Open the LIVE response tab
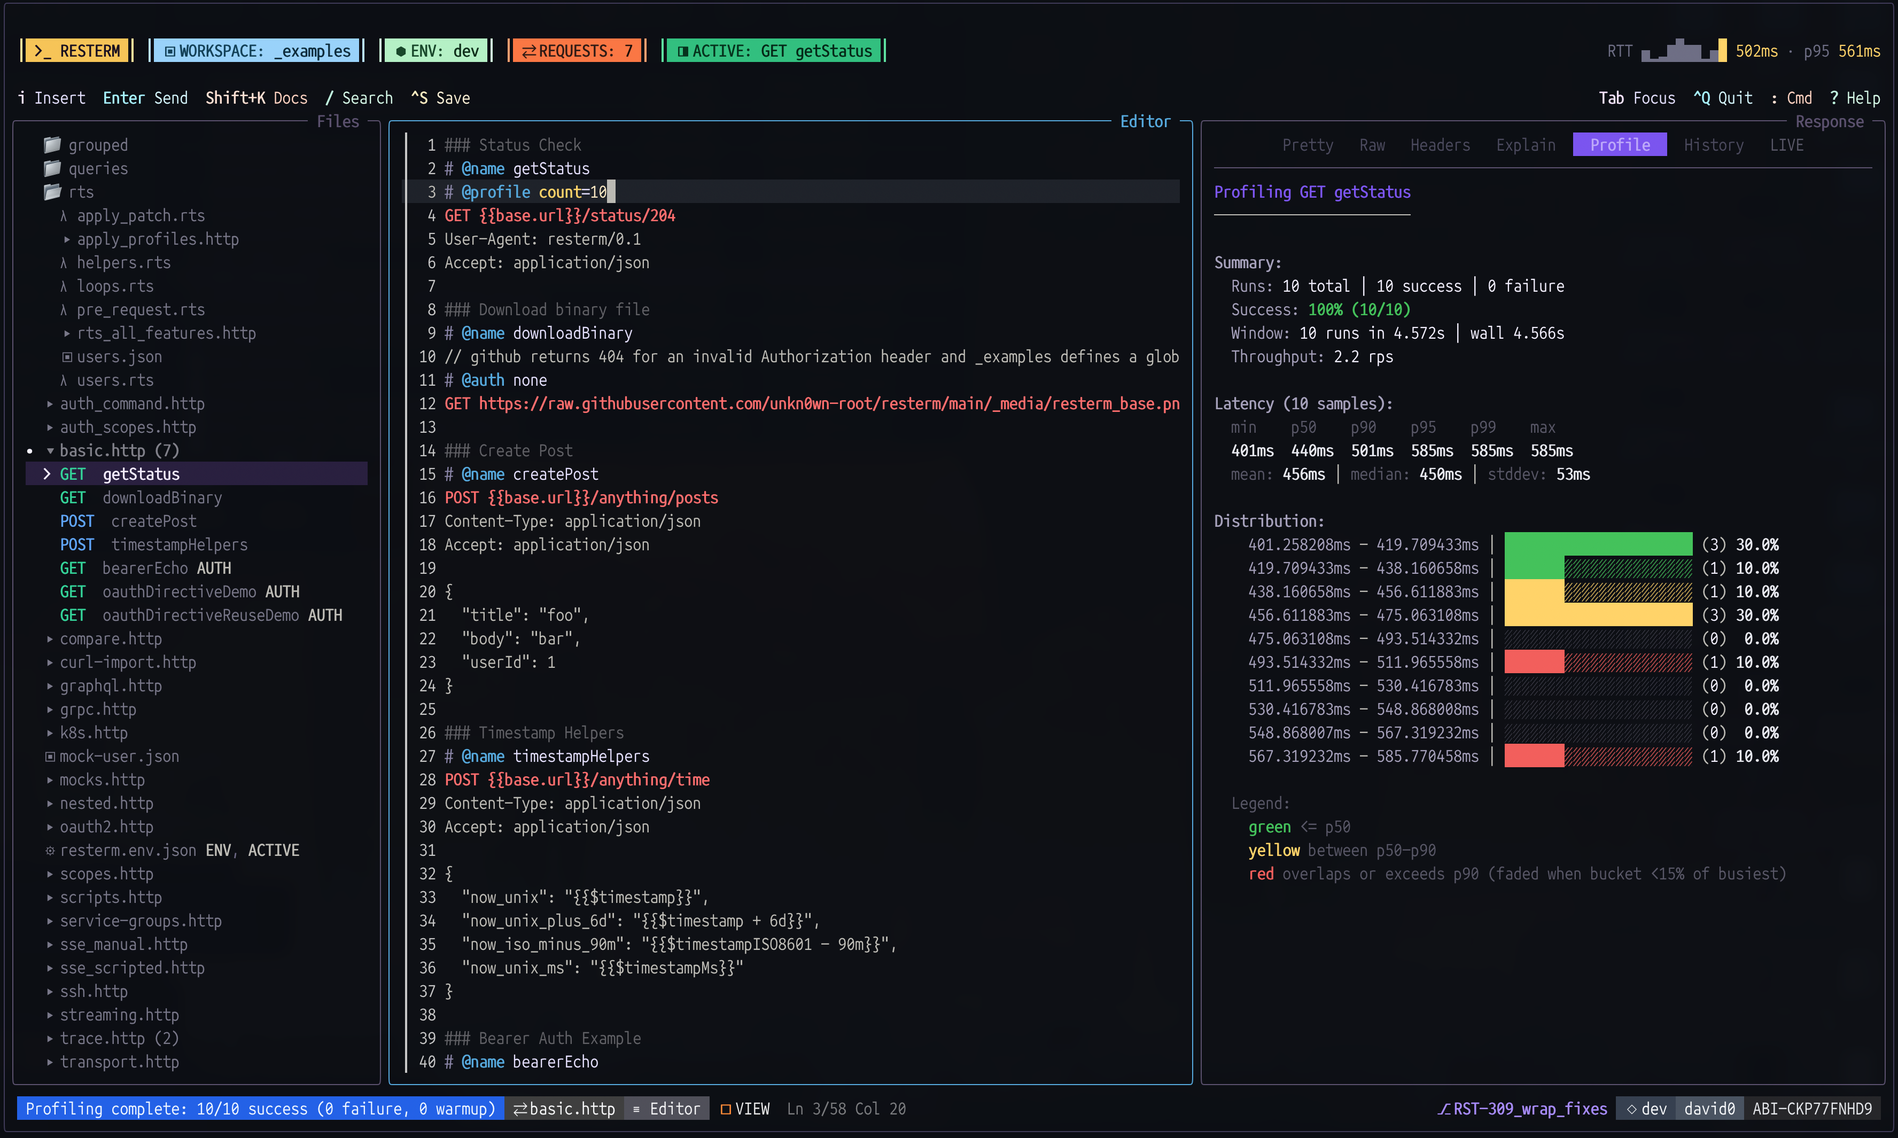This screenshot has width=1898, height=1138. coord(1787,145)
